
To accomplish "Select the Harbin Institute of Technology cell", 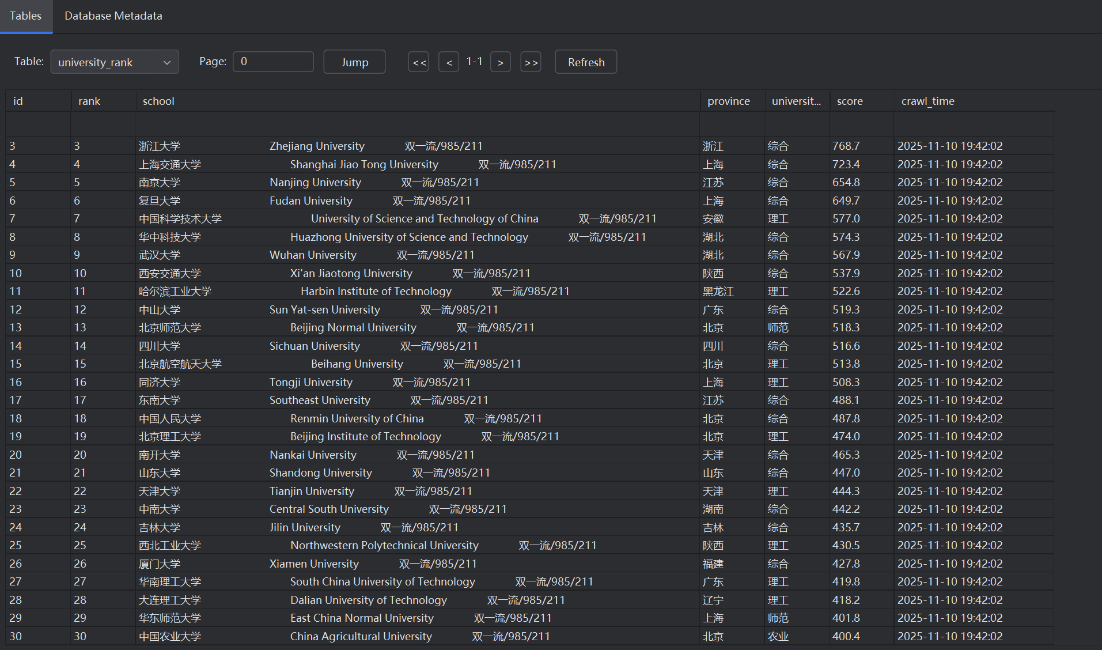I will (418, 291).
